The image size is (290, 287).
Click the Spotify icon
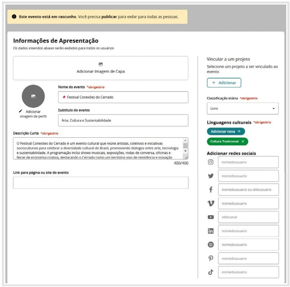click(211, 245)
